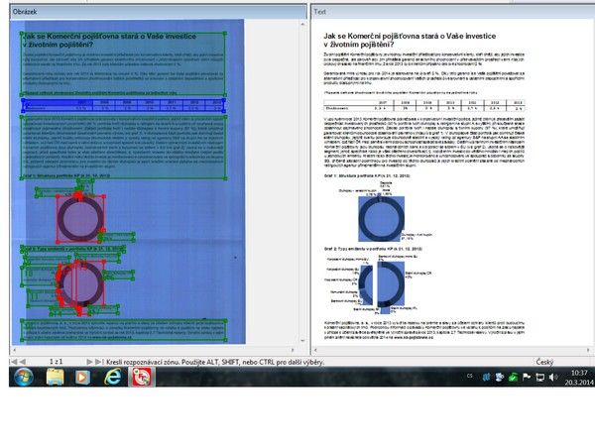Screen dimensions: 595x446
Task: Select the red upper donut chart zone
Action: (x=80, y=218)
